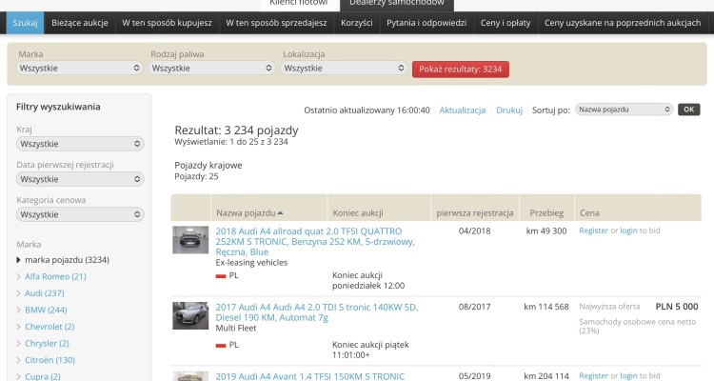Screen dimensions: 714x381
Task: Click the PLN 5 000 highest offer price
Action: click(677, 307)
